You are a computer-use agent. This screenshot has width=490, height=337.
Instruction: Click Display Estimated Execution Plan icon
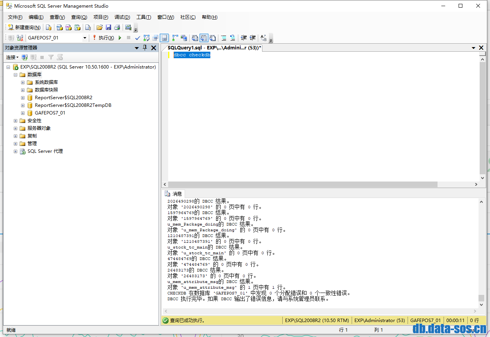tap(146, 38)
